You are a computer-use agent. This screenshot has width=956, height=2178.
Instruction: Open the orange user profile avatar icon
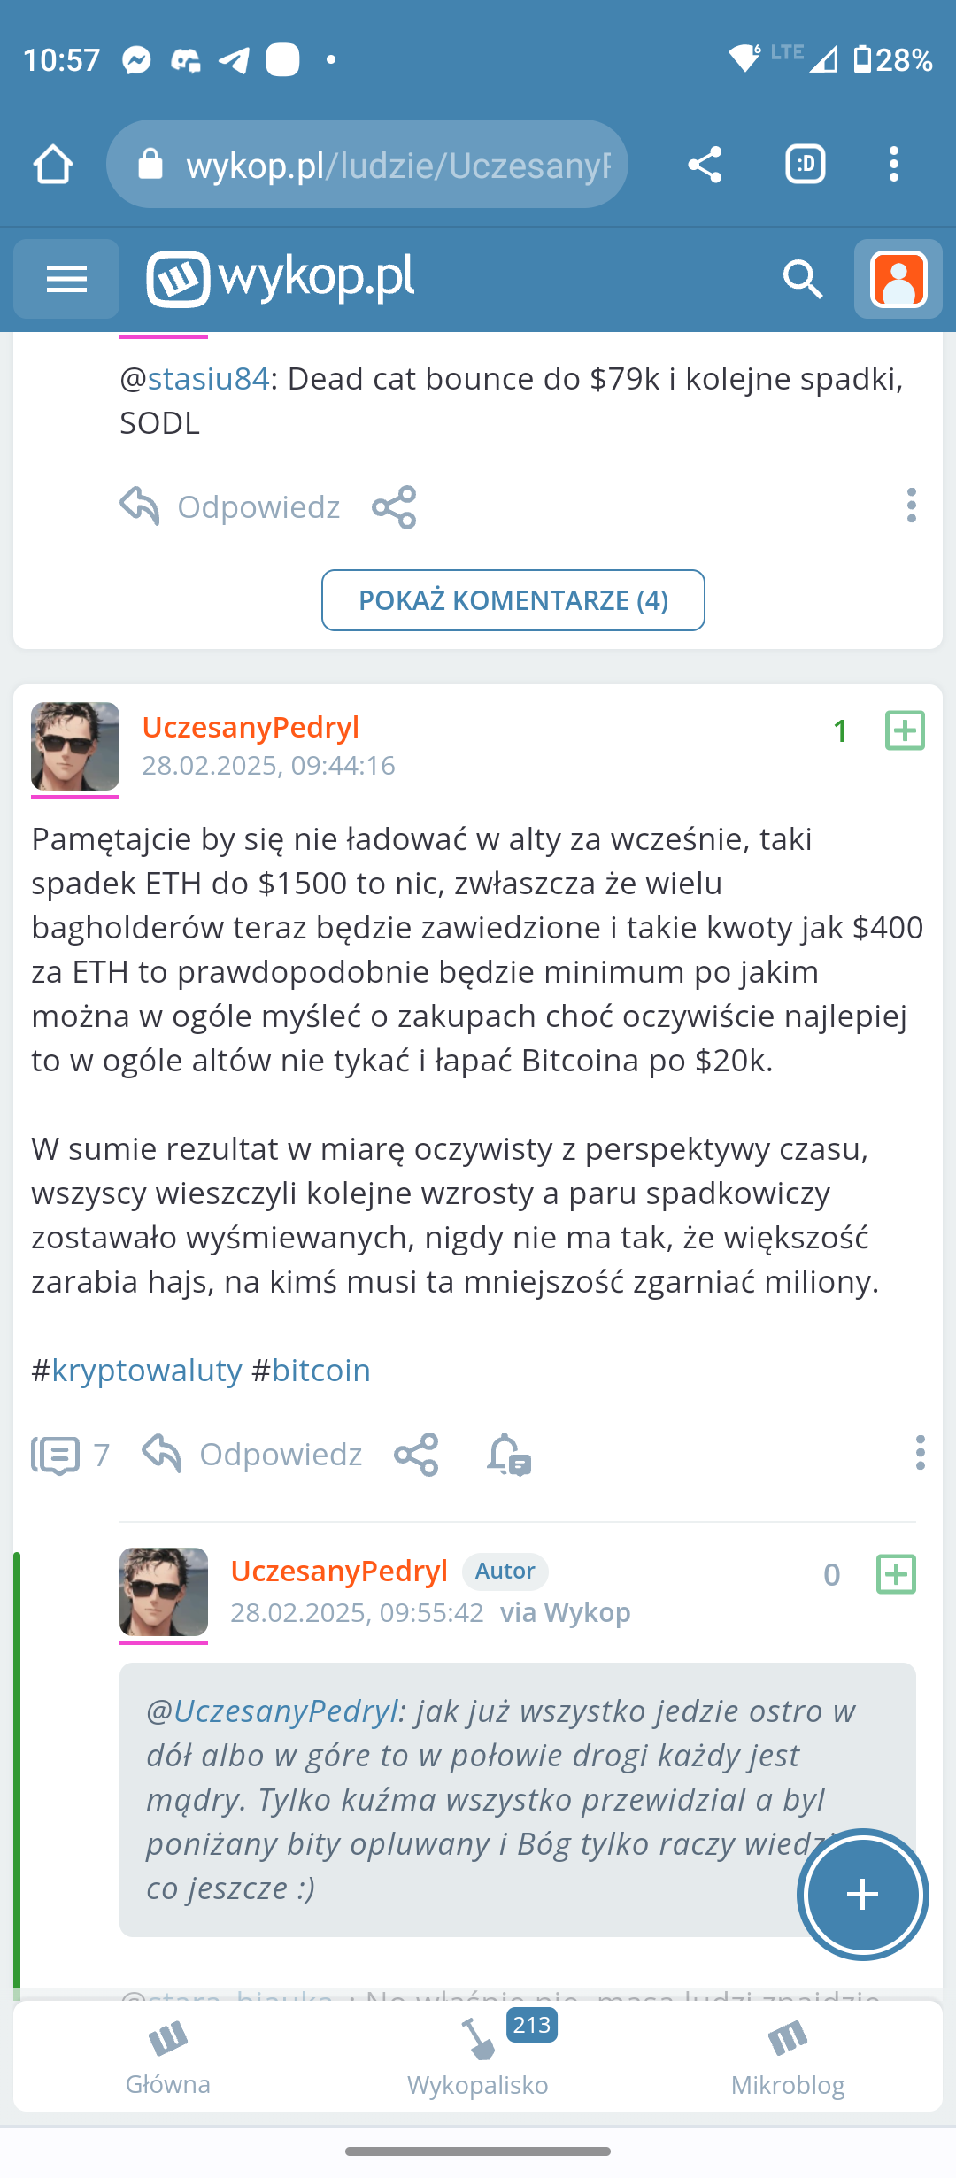click(x=898, y=280)
